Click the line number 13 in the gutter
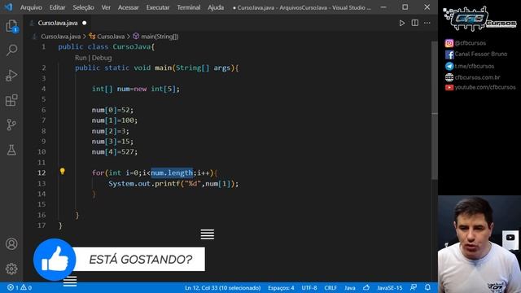 42,183
